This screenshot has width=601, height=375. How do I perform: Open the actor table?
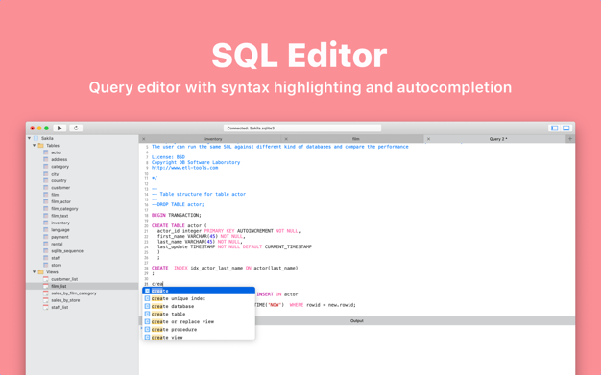coord(57,152)
